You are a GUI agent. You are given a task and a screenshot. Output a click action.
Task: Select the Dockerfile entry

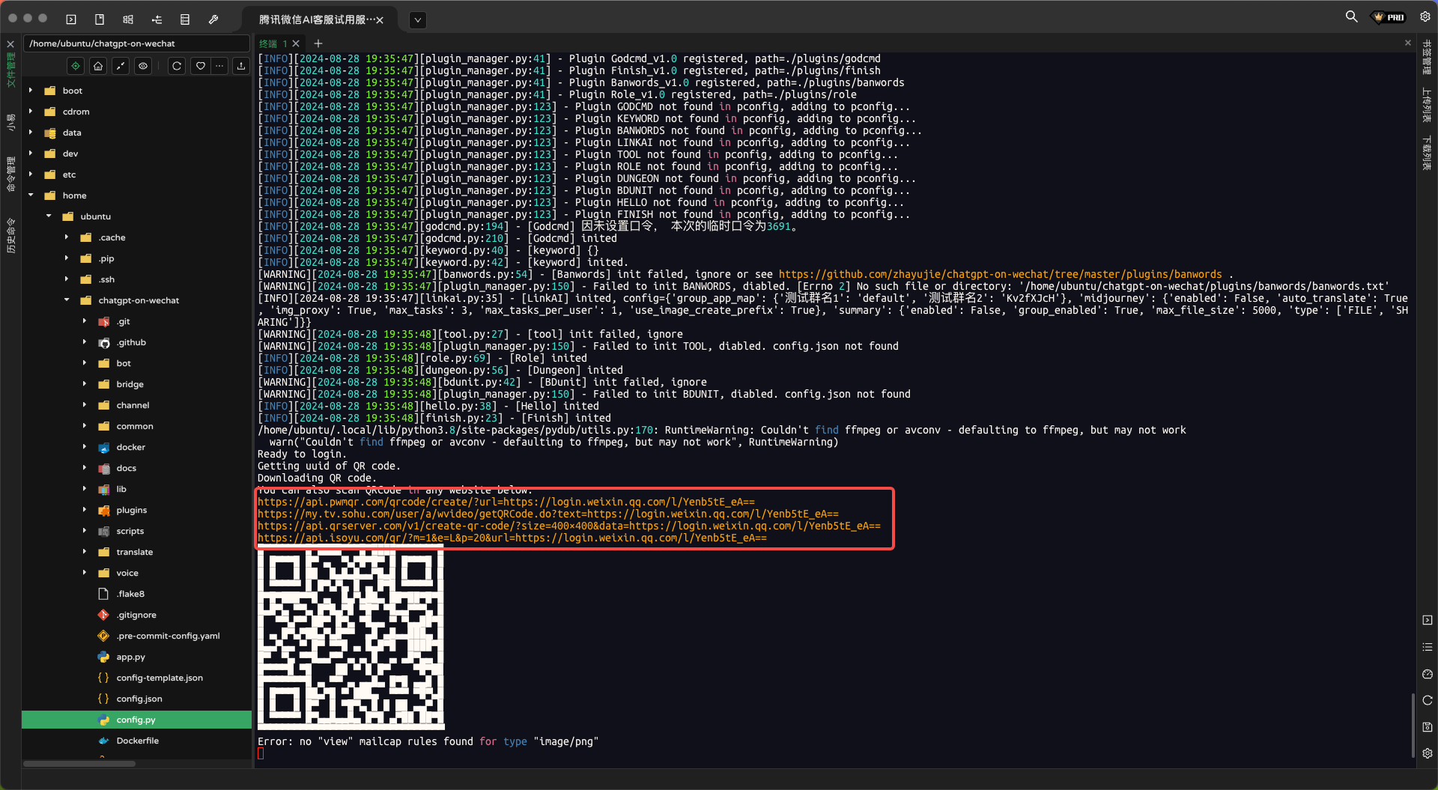pyautogui.click(x=136, y=741)
